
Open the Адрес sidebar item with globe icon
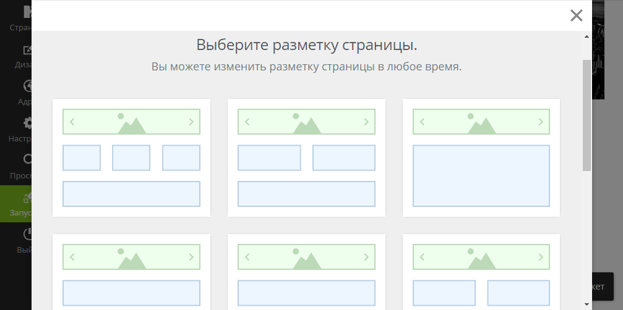16,93
